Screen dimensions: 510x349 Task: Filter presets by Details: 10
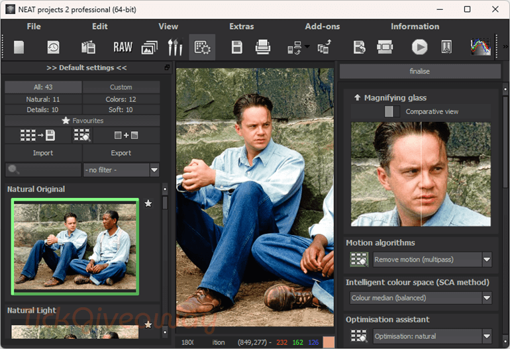pyautogui.click(x=43, y=110)
